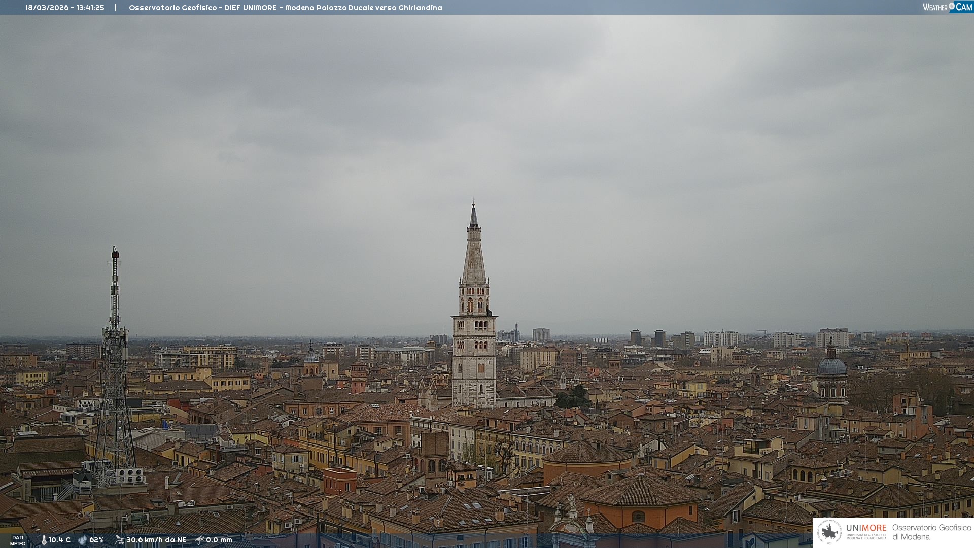Viewport: 974px width, 548px height.
Task: Click the UNIMORE wordmark in the corner logo
Action: pyautogui.click(x=866, y=528)
